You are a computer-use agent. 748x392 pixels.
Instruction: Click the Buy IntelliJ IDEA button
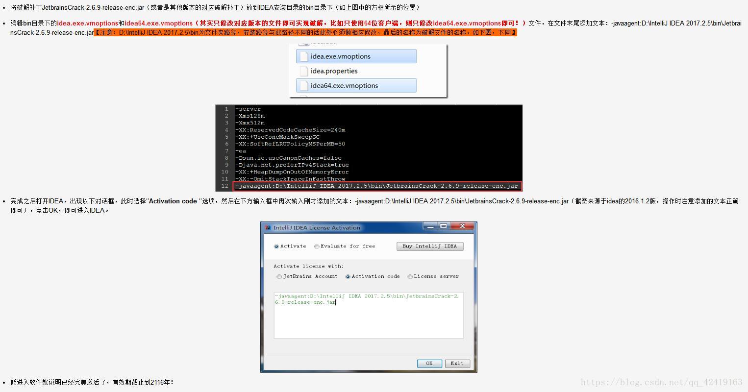pos(429,246)
